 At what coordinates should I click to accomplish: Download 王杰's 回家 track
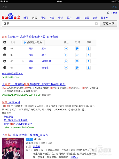point(89,49)
